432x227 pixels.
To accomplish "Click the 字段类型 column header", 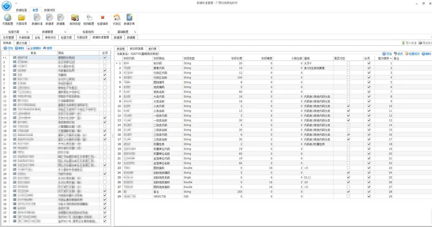I will click(198, 58).
